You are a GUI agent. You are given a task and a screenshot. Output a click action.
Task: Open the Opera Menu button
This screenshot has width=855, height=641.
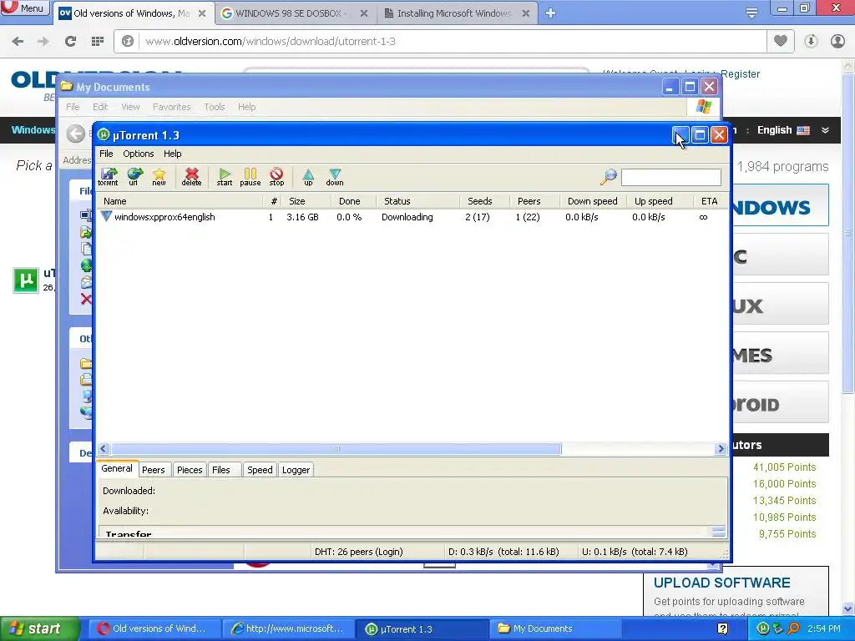pyautogui.click(x=25, y=8)
